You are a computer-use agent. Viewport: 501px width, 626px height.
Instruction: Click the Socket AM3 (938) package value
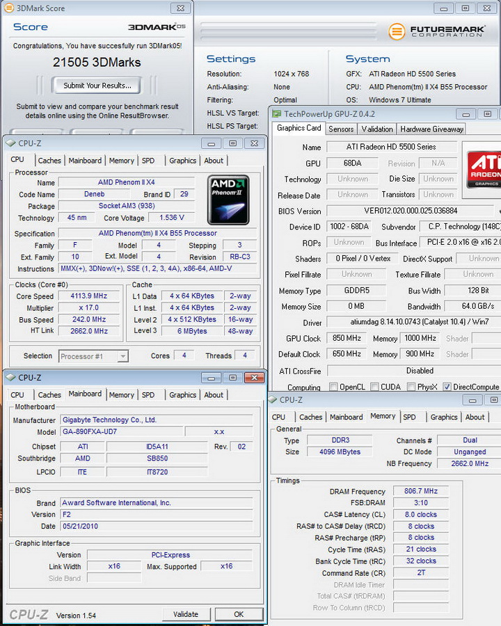pyautogui.click(x=127, y=206)
